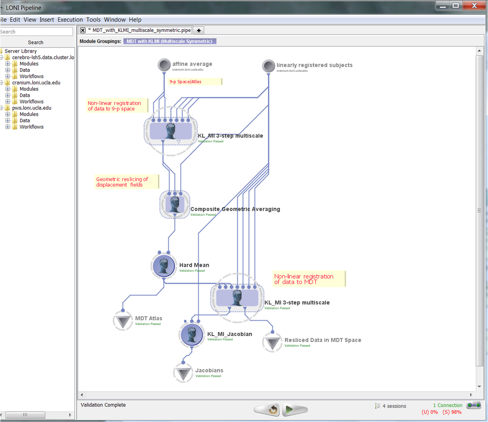The width and height of the screenshot is (488, 422).
Task: Open the Tools menu
Action: tap(93, 20)
